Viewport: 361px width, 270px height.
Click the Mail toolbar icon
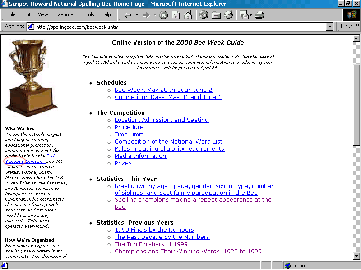(244, 15)
